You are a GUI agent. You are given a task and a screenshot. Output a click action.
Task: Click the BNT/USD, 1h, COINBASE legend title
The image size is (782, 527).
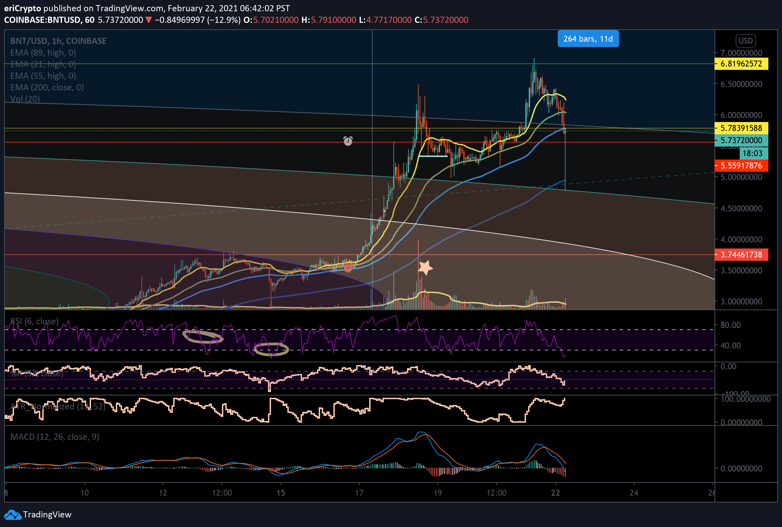(58, 41)
